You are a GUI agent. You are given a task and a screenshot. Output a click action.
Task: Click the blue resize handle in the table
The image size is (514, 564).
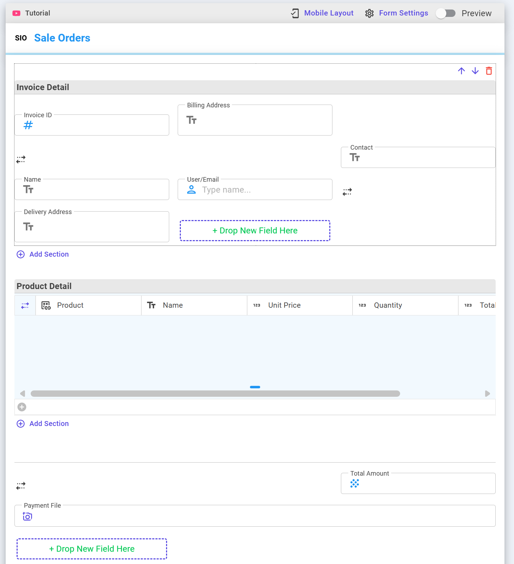coord(255,387)
